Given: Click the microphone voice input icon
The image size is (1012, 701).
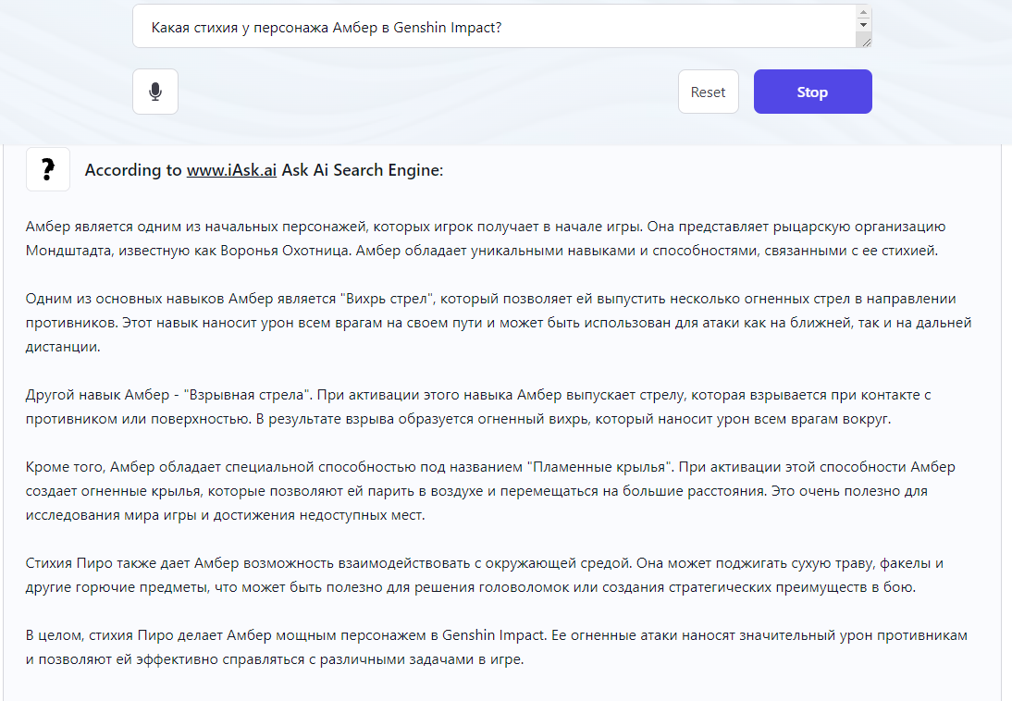Looking at the screenshot, I should click(x=155, y=92).
